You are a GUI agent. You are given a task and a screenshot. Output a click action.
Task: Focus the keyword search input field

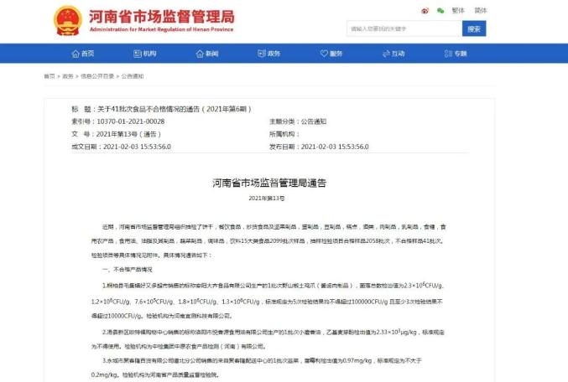404,28
